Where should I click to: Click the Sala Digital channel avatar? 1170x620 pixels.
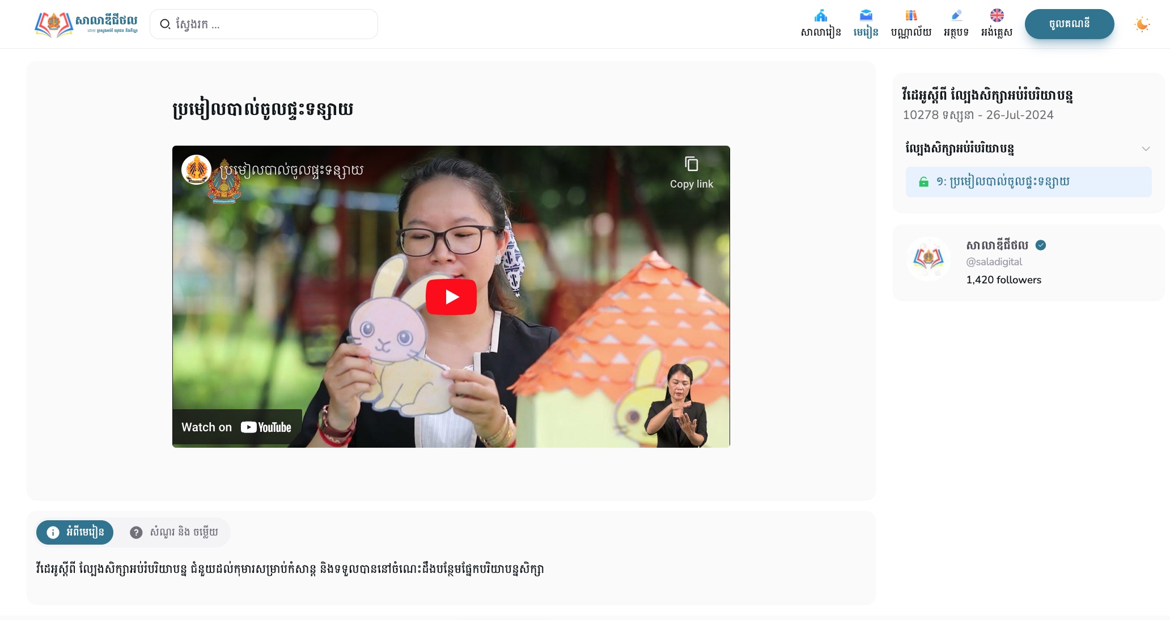tap(928, 259)
